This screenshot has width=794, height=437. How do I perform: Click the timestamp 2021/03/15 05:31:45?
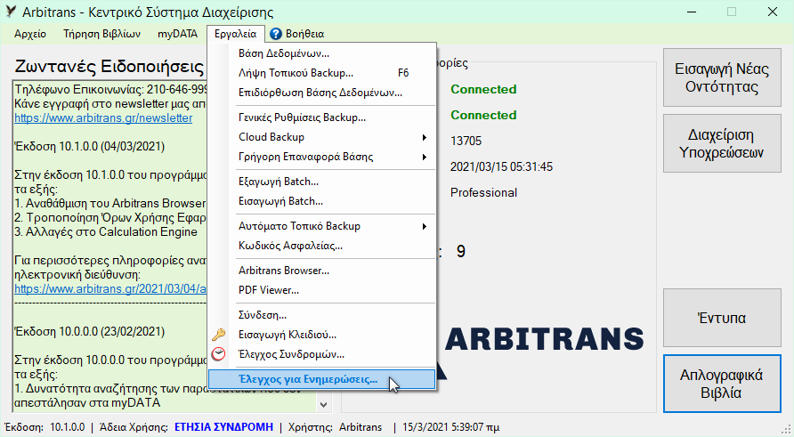click(501, 166)
